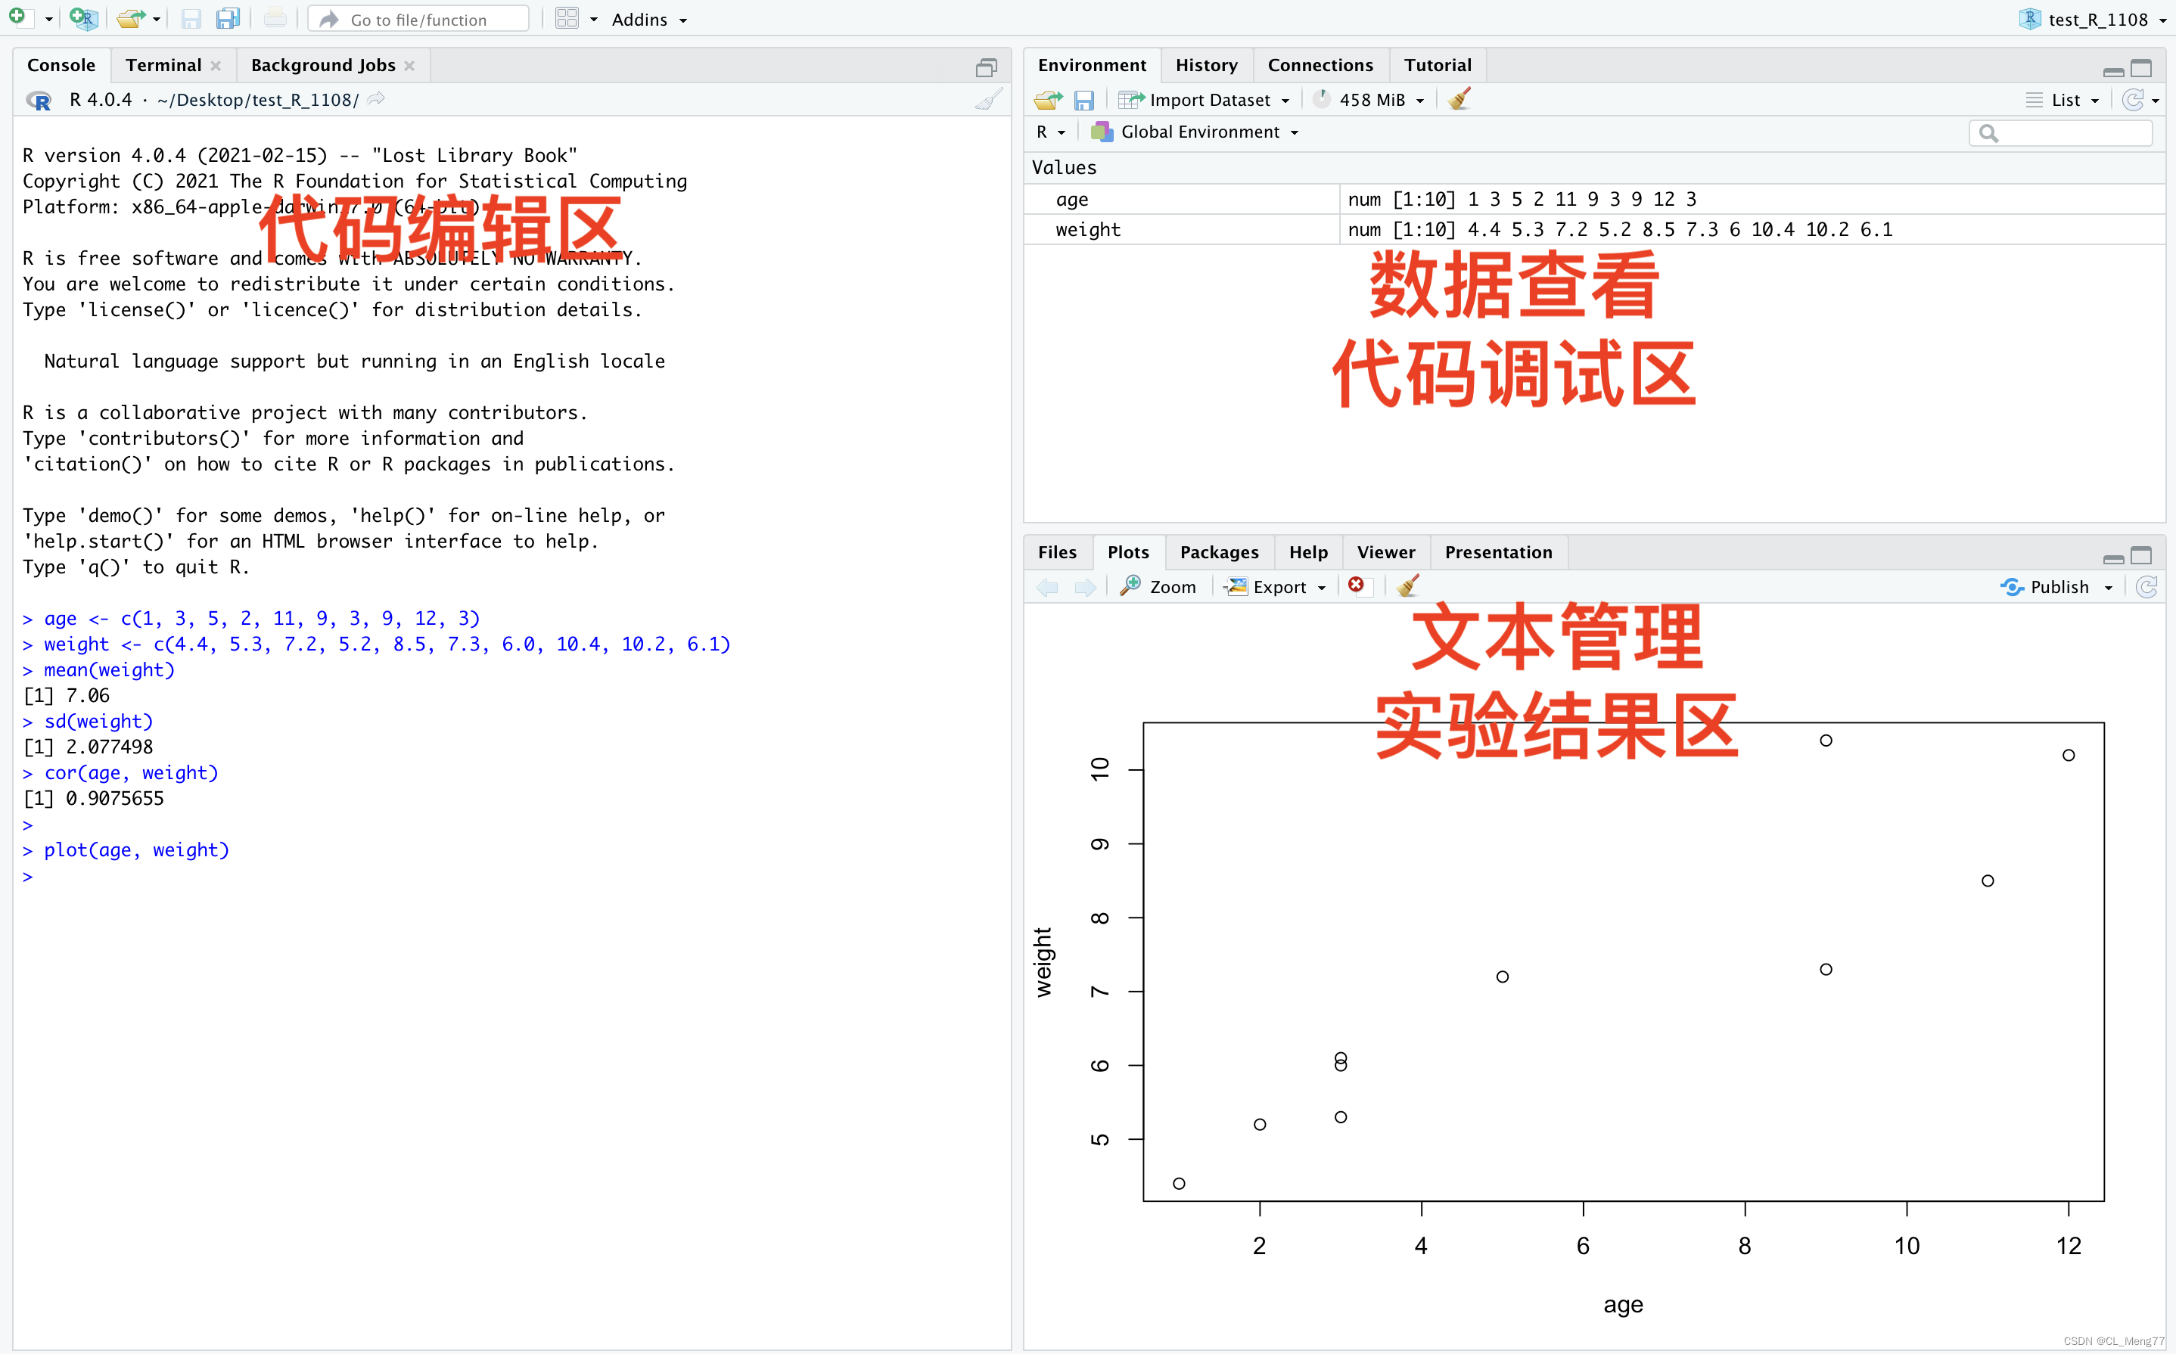The image size is (2176, 1354).
Task: Click the Create a Project icon
Action: tap(83, 18)
